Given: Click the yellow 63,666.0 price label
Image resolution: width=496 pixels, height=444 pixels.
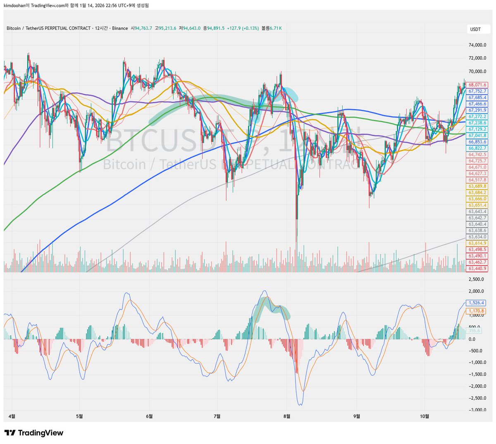Looking at the screenshot, I should pos(477,199).
